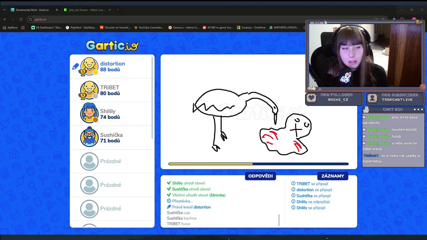Switch to the ZÁZNAMY tab
The image size is (427, 240).
click(333, 176)
